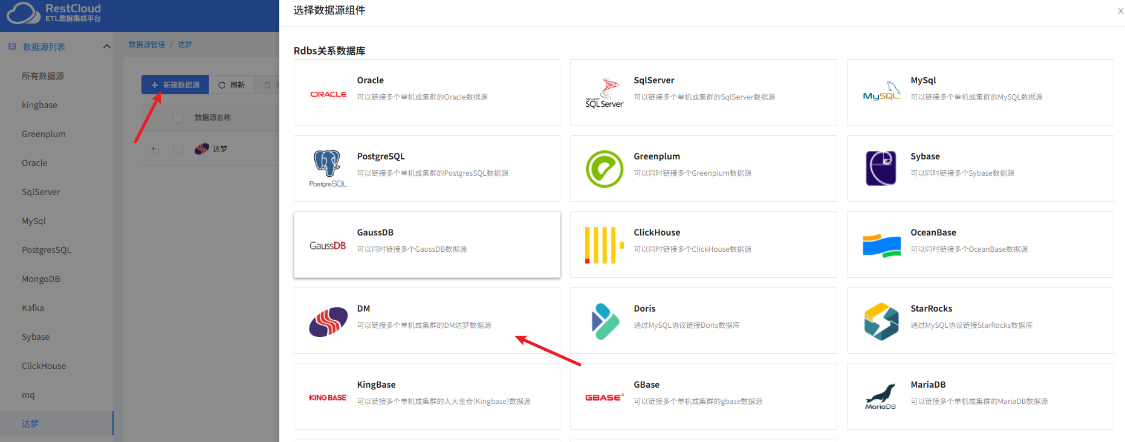Expand the 达梦 table row
Viewport: 1125px width, 442px height.
coord(154,149)
